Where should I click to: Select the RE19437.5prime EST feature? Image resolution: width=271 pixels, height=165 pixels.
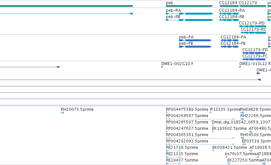[173, 163]
